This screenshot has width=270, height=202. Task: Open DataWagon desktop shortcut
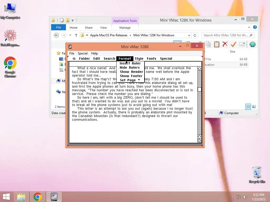pyautogui.click(x=10, y=38)
